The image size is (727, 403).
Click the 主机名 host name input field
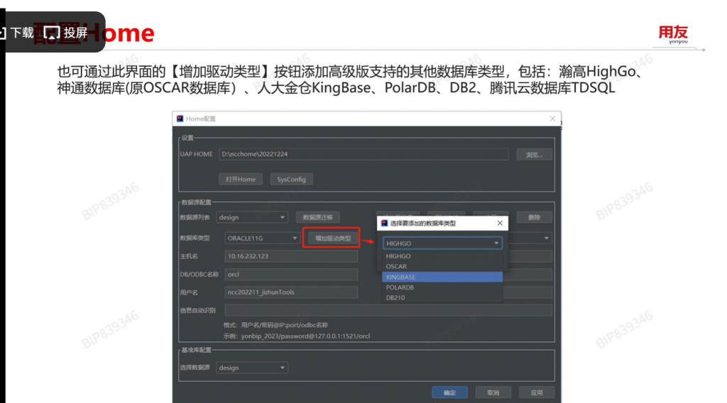(291, 256)
